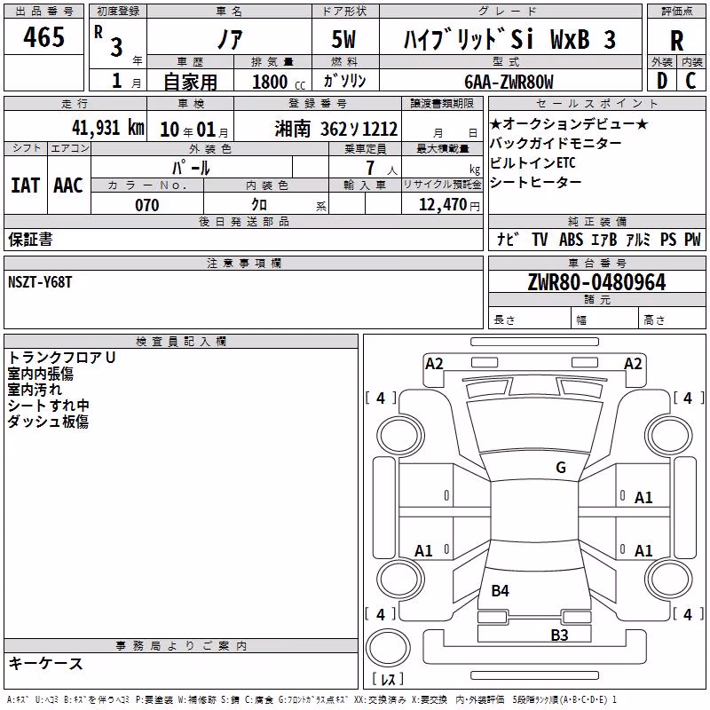Click the B3 mark on rear bumper
This screenshot has width=710, height=710.
point(559,635)
